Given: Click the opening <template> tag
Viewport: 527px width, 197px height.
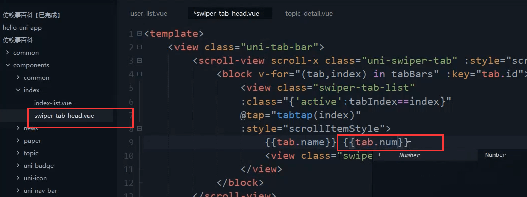Looking at the screenshot, I should coord(174,34).
